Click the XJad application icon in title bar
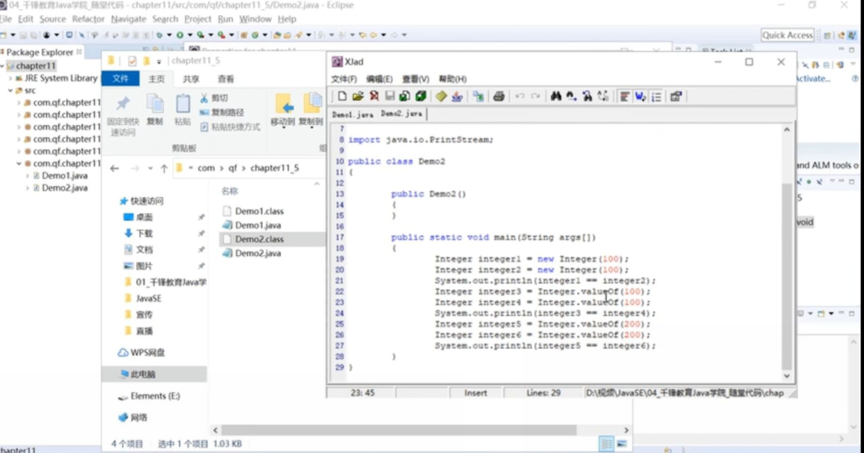 (337, 62)
